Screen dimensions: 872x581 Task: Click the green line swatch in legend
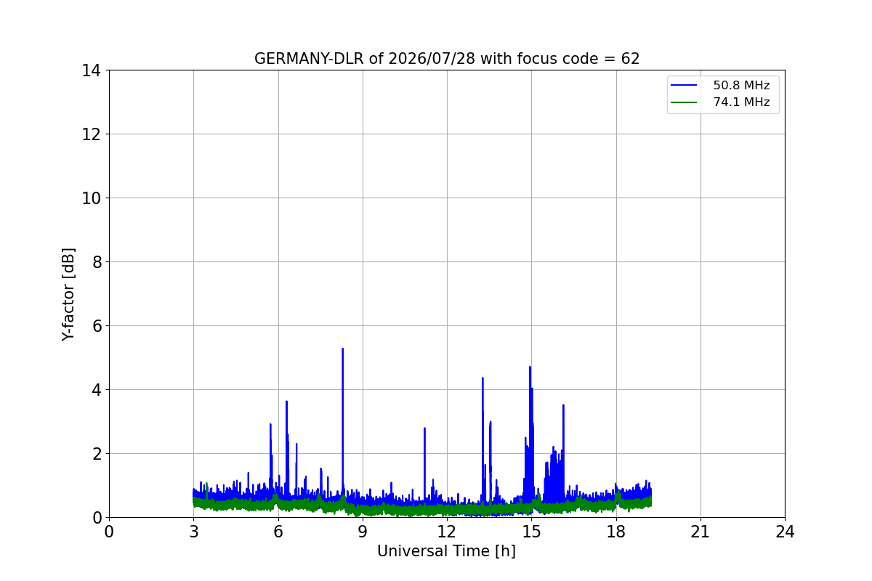(x=684, y=102)
